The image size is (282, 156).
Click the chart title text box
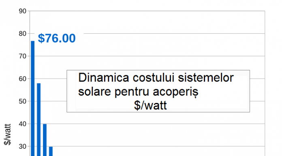pos(158,91)
